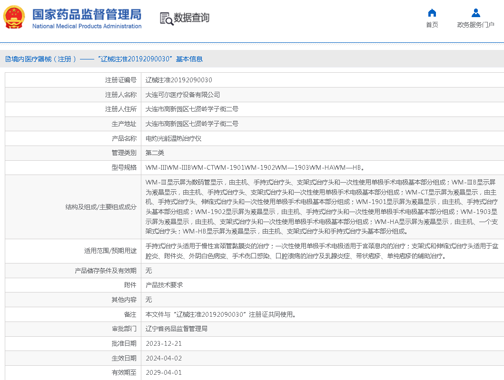
Task: Open the 首页 text link
Action: coord(432,25)
